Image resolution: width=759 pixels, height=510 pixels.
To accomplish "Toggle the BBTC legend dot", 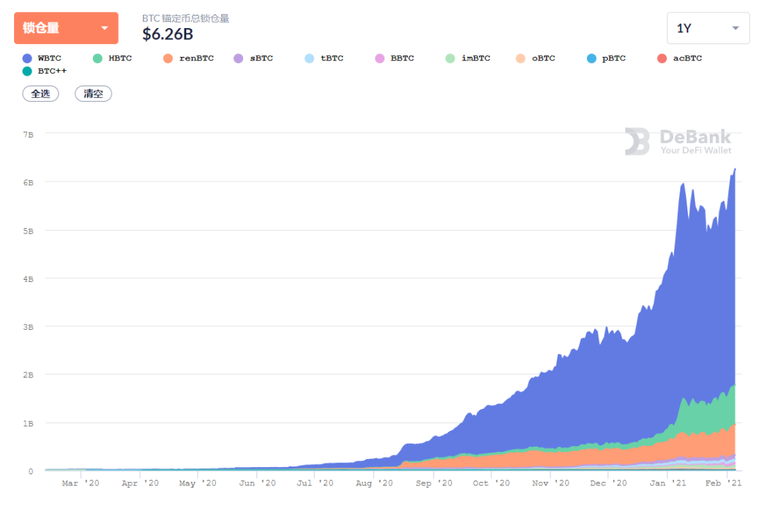I will [x=379, y=58].
